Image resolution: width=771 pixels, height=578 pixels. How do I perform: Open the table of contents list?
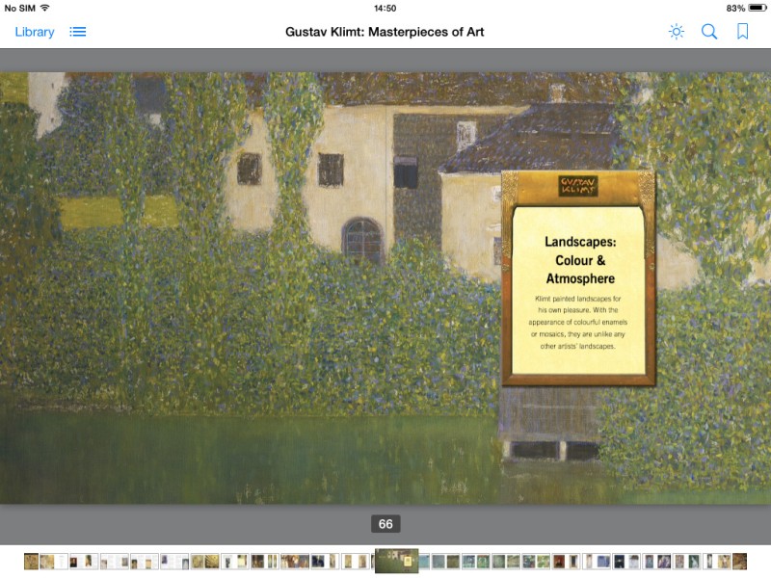pyautogui.click(x=78, y=32)
